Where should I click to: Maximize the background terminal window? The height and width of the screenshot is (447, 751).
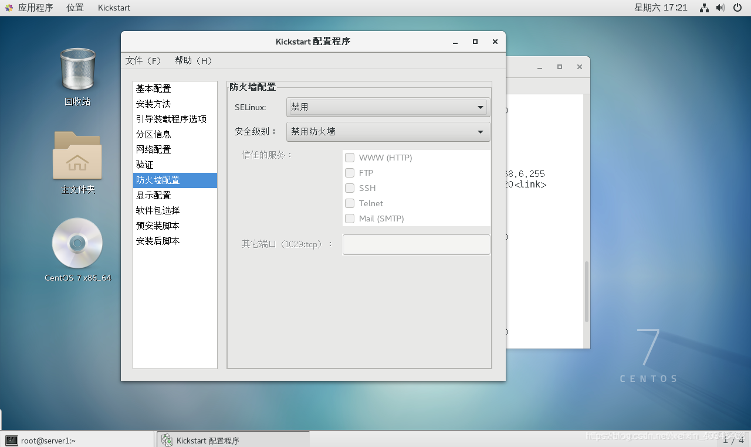[x=560, y=67]
